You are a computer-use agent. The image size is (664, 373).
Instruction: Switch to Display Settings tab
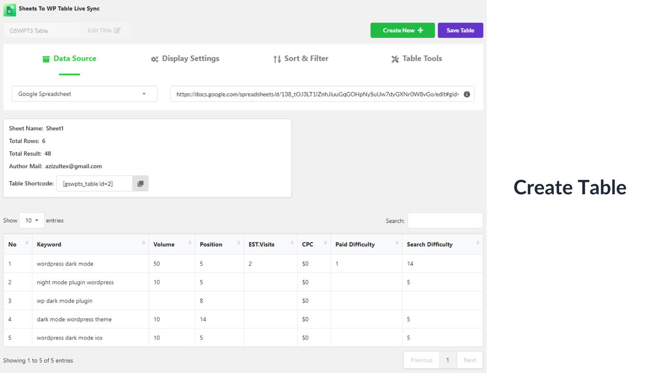click(185, 59)
